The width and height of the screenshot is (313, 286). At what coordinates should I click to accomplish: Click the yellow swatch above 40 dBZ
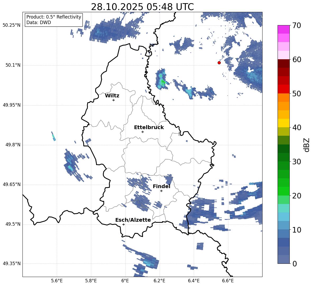(283, 123)
